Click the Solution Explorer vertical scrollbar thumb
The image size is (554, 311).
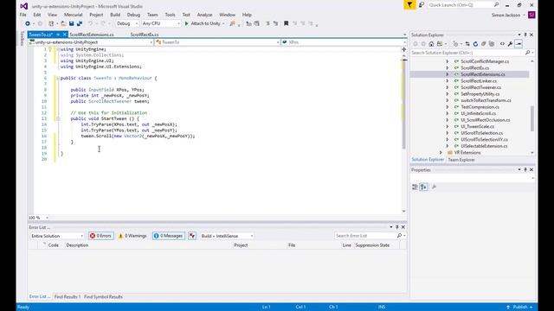coord(532,118)
